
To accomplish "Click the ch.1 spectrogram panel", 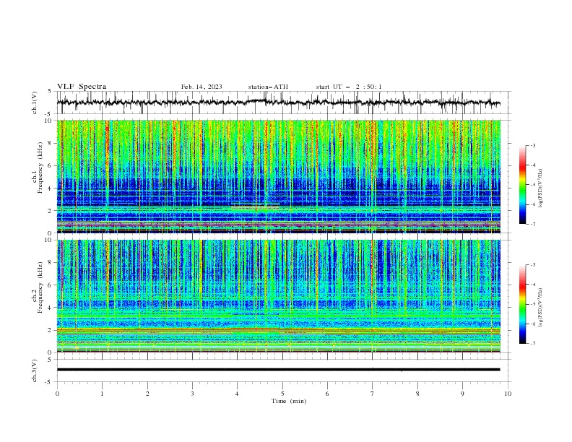I will point(279,176).
